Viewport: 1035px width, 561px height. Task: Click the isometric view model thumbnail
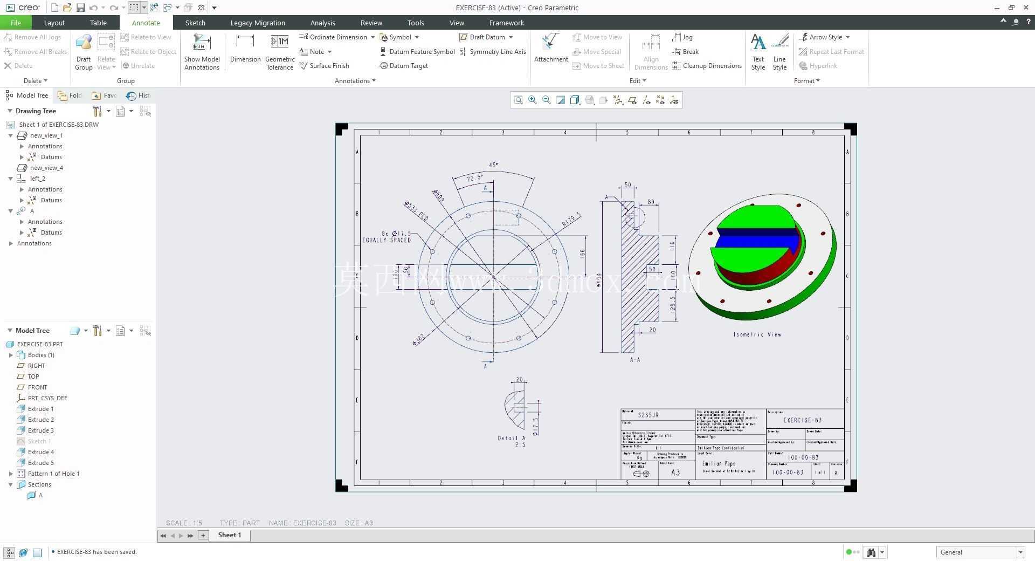pos(762,257)
